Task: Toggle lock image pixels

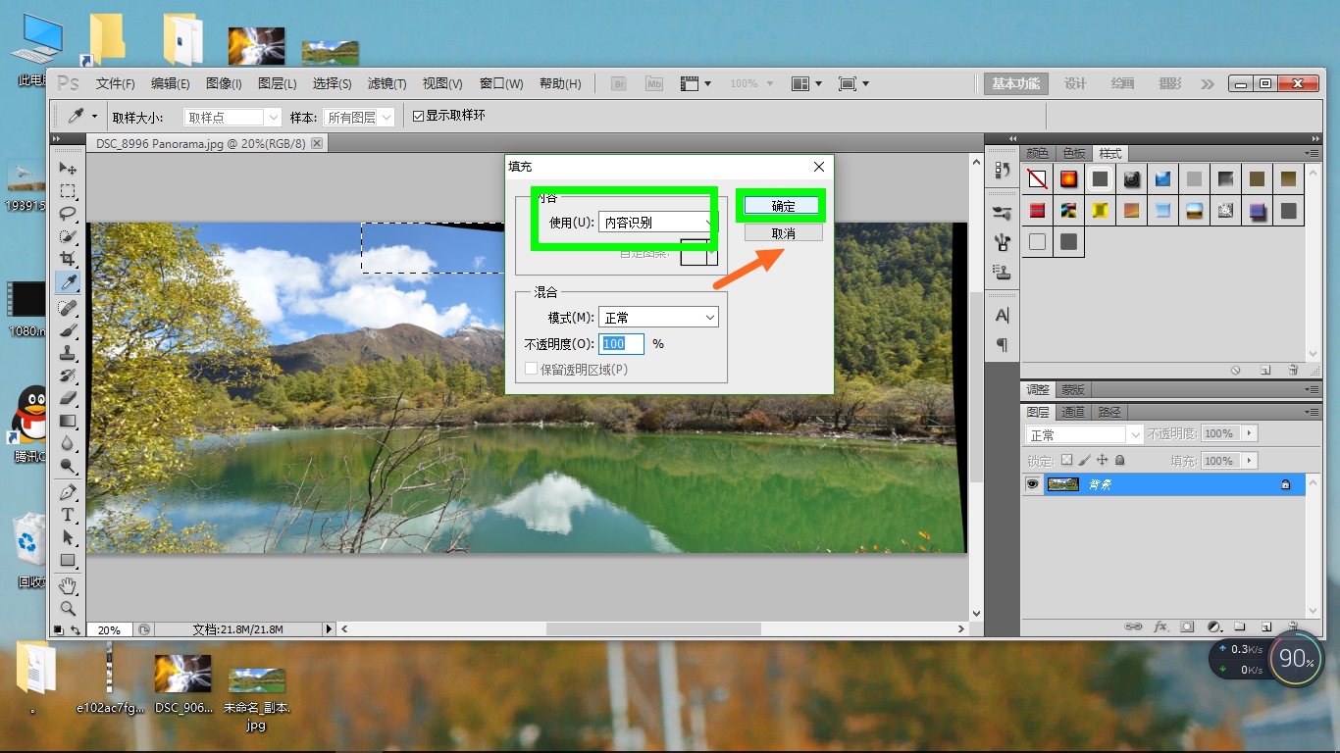Action: 1084,460
